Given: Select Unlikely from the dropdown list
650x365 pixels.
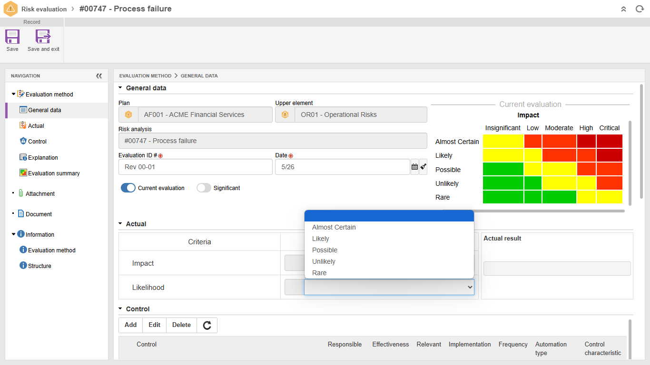Looking at the screenshot, I should (x=389, y=261).
